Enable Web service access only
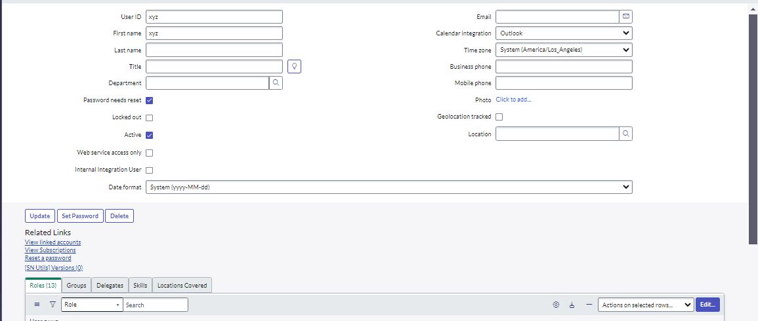The image size is (758, 321). 150,153
